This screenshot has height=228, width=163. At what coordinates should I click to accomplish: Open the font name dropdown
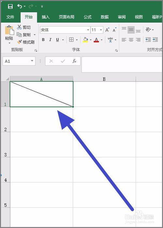coord(88,30)
